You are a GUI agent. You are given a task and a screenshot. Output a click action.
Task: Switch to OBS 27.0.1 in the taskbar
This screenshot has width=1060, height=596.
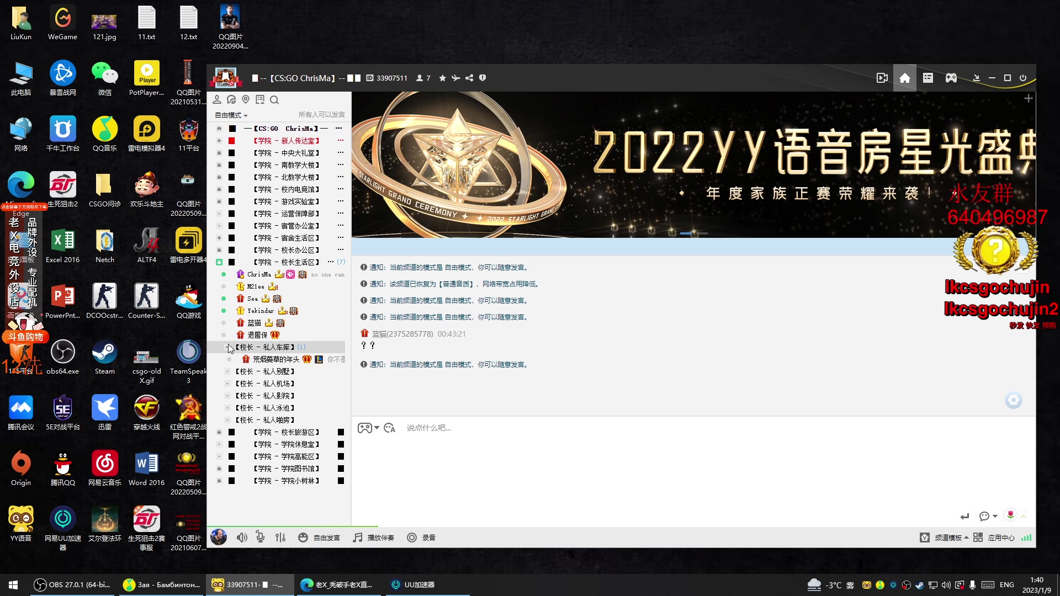point(72,584)
